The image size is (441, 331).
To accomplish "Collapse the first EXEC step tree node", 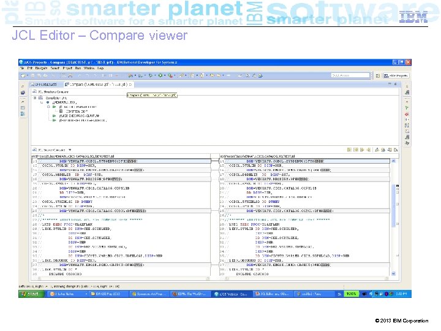I will tap(48, 107).
